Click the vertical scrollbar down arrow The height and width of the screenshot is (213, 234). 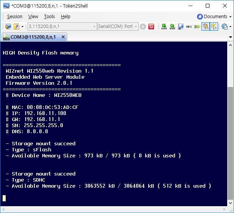tap(230, 203)
